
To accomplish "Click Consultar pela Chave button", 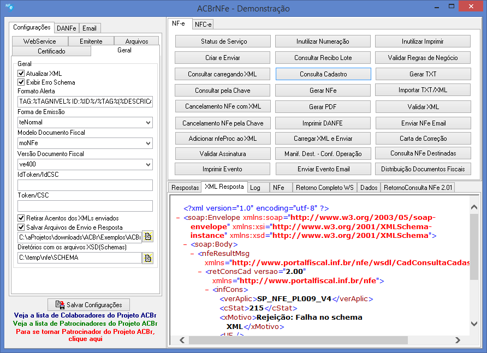I will 222,91.
